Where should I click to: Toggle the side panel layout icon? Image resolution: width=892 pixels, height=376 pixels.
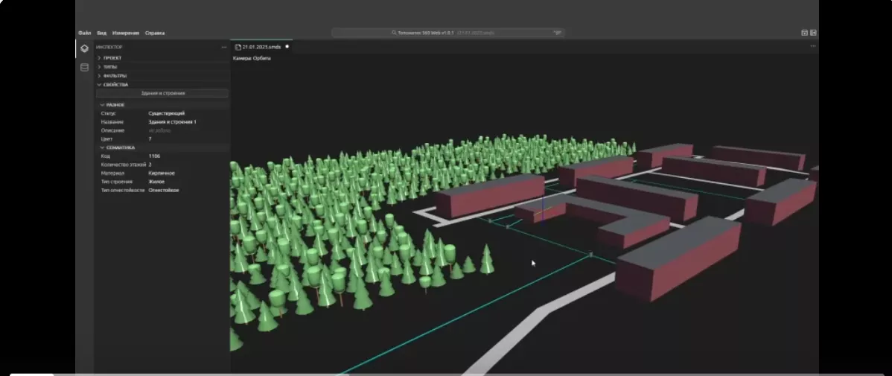(x=813, y=33)
